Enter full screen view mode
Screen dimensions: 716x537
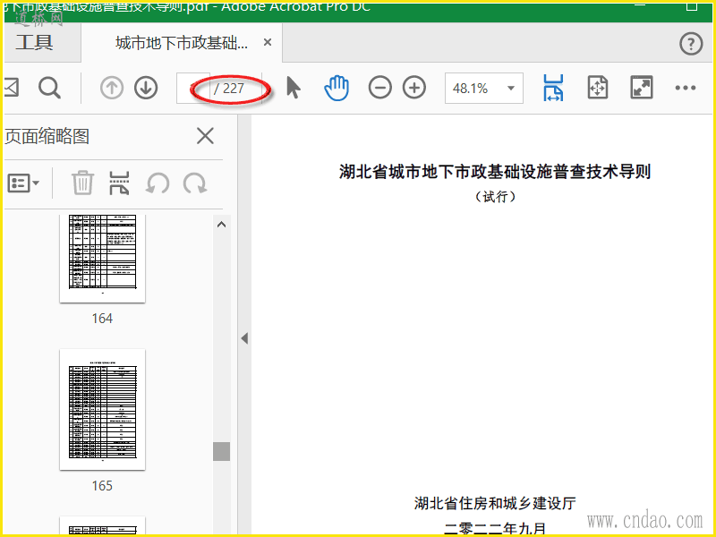pyautogui.click(x=642, y=88)
